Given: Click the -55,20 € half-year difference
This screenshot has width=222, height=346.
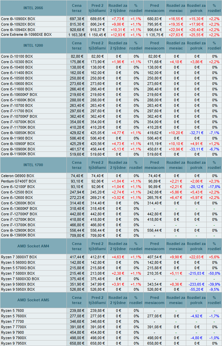Looking at the screenshot, I should click(x=196, y=289).
